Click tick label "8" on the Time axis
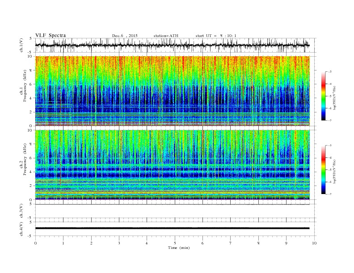Viewport: 354px width, 273px height. 258,243
